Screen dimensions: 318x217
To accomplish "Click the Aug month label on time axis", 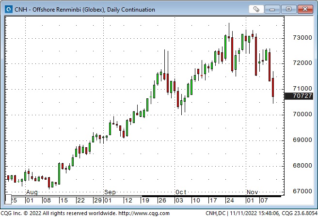I will pos(32,192).
